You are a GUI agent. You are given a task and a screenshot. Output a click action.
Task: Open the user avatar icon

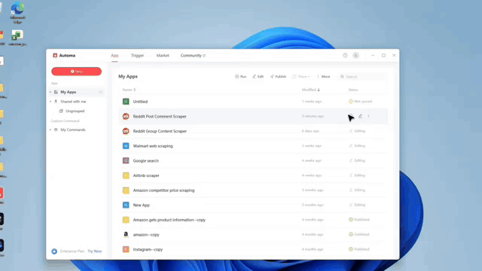click(355, 55)
